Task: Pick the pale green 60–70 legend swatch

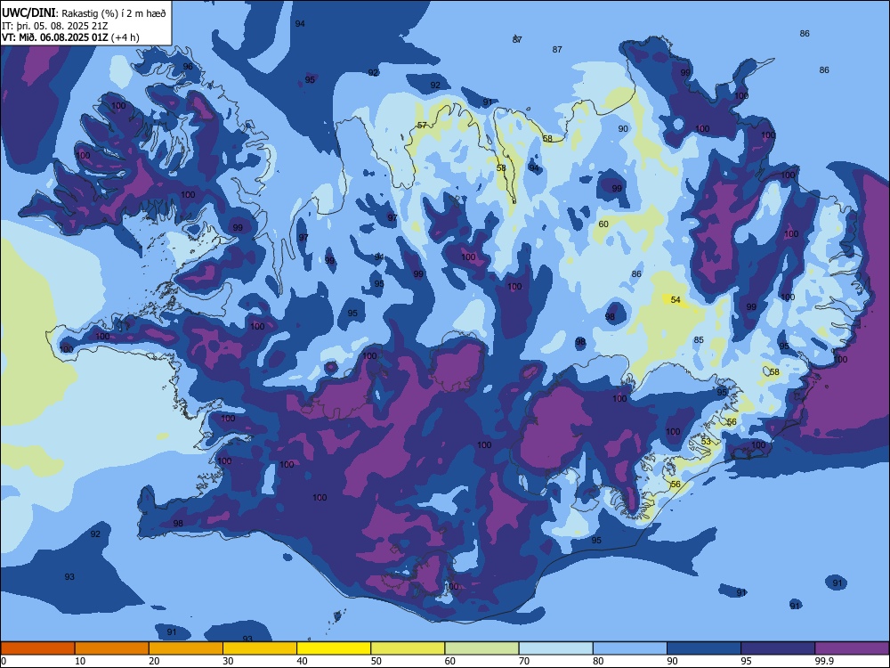Action: (x=481, y=648)
